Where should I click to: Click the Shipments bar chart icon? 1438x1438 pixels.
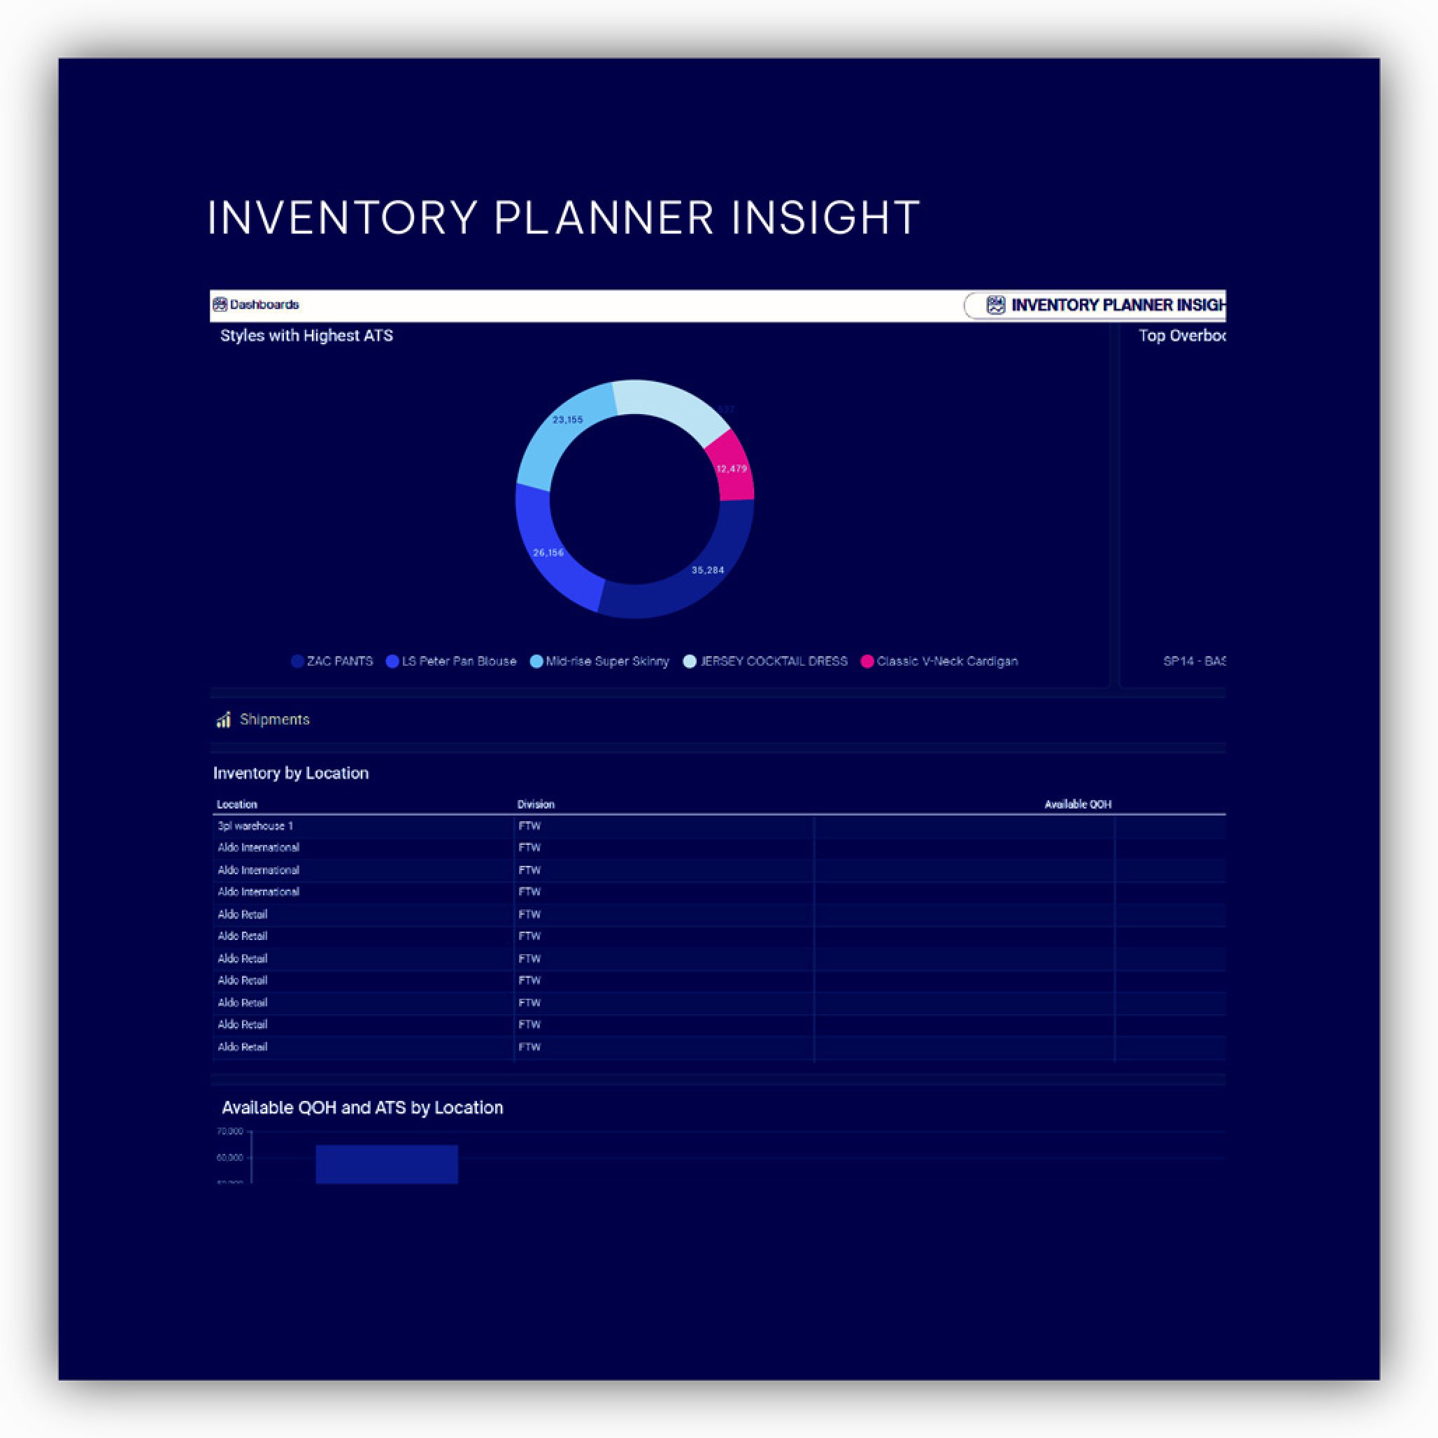tap(223, 720)
